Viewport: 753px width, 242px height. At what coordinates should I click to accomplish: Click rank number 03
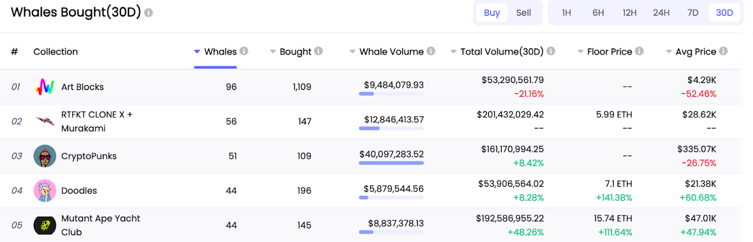(x=17, y=156)
